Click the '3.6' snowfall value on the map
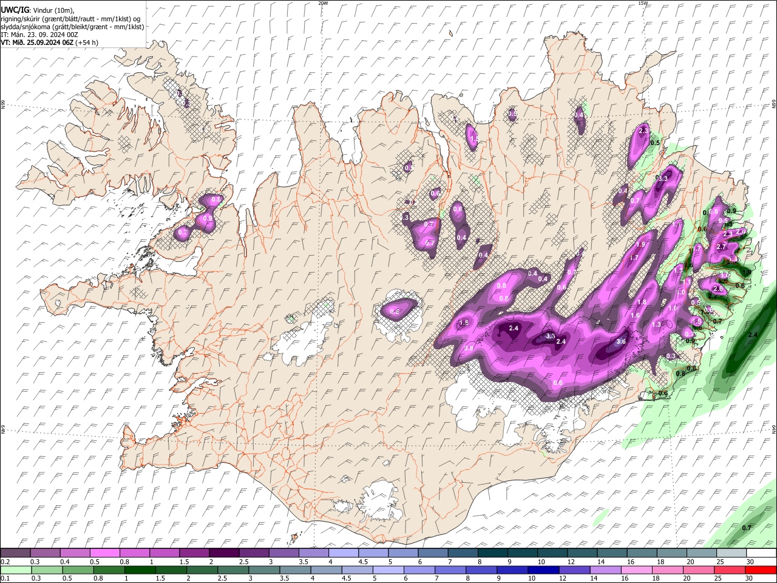 (x=620, y=342)
